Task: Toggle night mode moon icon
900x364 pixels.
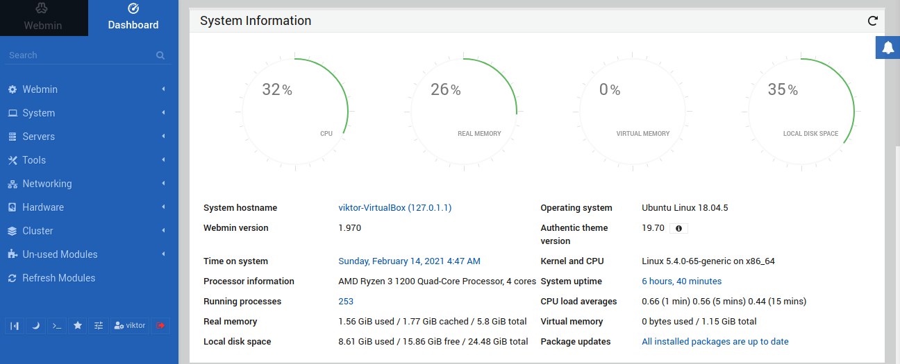Action: (x=36, y=325)
